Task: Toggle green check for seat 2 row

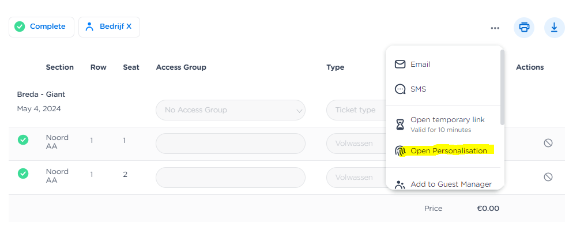Action: click(x=23, y=173)
